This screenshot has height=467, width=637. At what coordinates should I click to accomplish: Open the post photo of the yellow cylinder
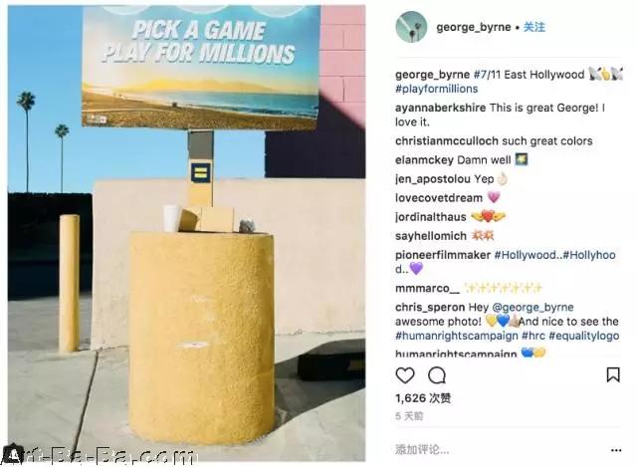pos(186,233)
